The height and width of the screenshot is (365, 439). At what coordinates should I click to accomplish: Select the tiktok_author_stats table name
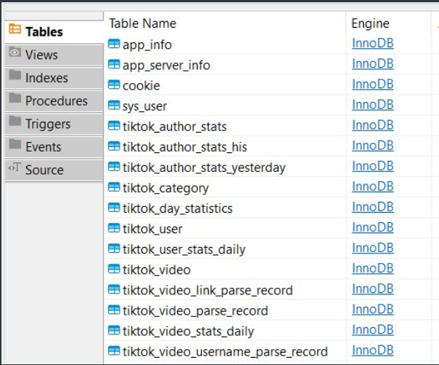[x=175, y=127]
